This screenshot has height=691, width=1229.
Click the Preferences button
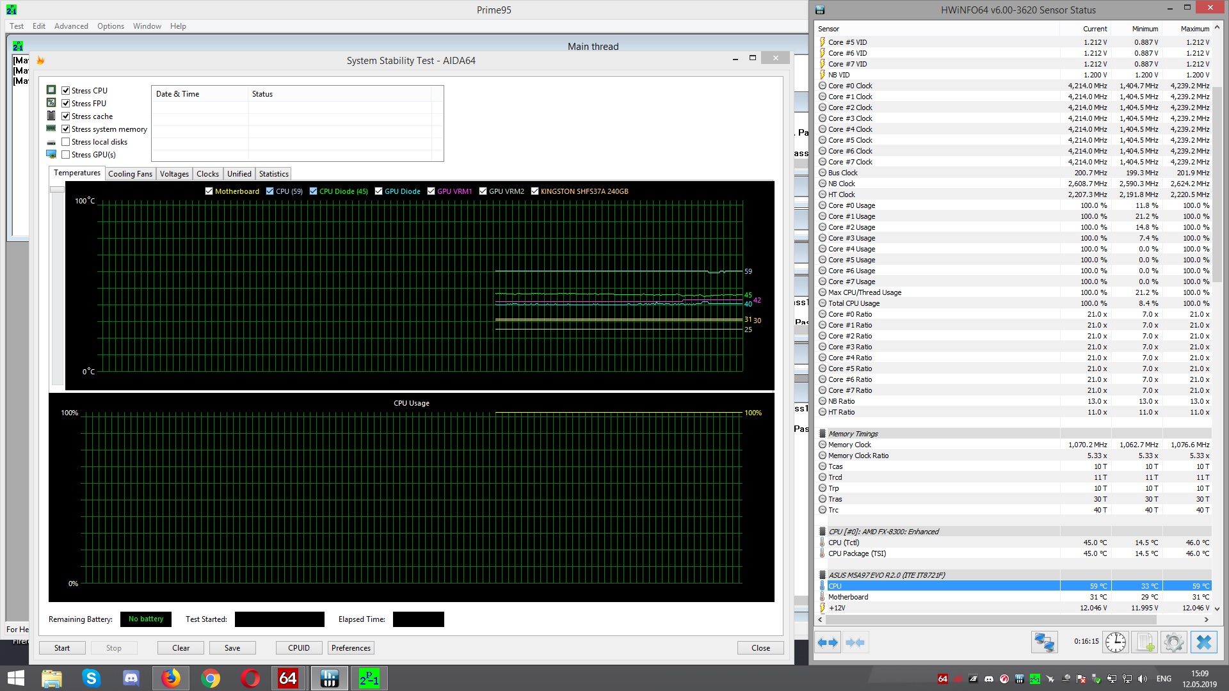(x=351, y=648)
